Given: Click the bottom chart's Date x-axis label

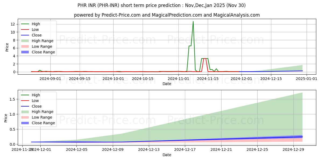Looking at the screenshot, I should [x=167, y=155].
